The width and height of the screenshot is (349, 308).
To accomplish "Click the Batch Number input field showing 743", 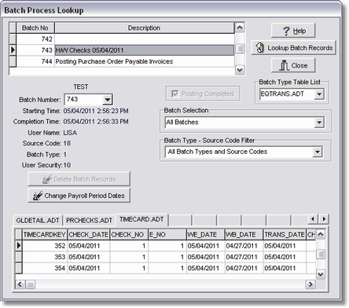I will pos(83,100).
